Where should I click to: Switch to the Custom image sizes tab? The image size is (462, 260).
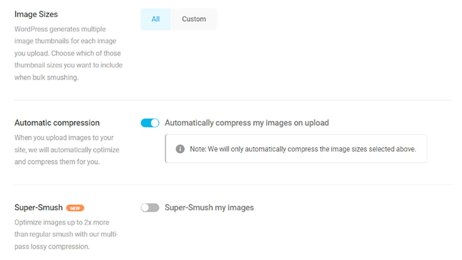pos(194,19)
